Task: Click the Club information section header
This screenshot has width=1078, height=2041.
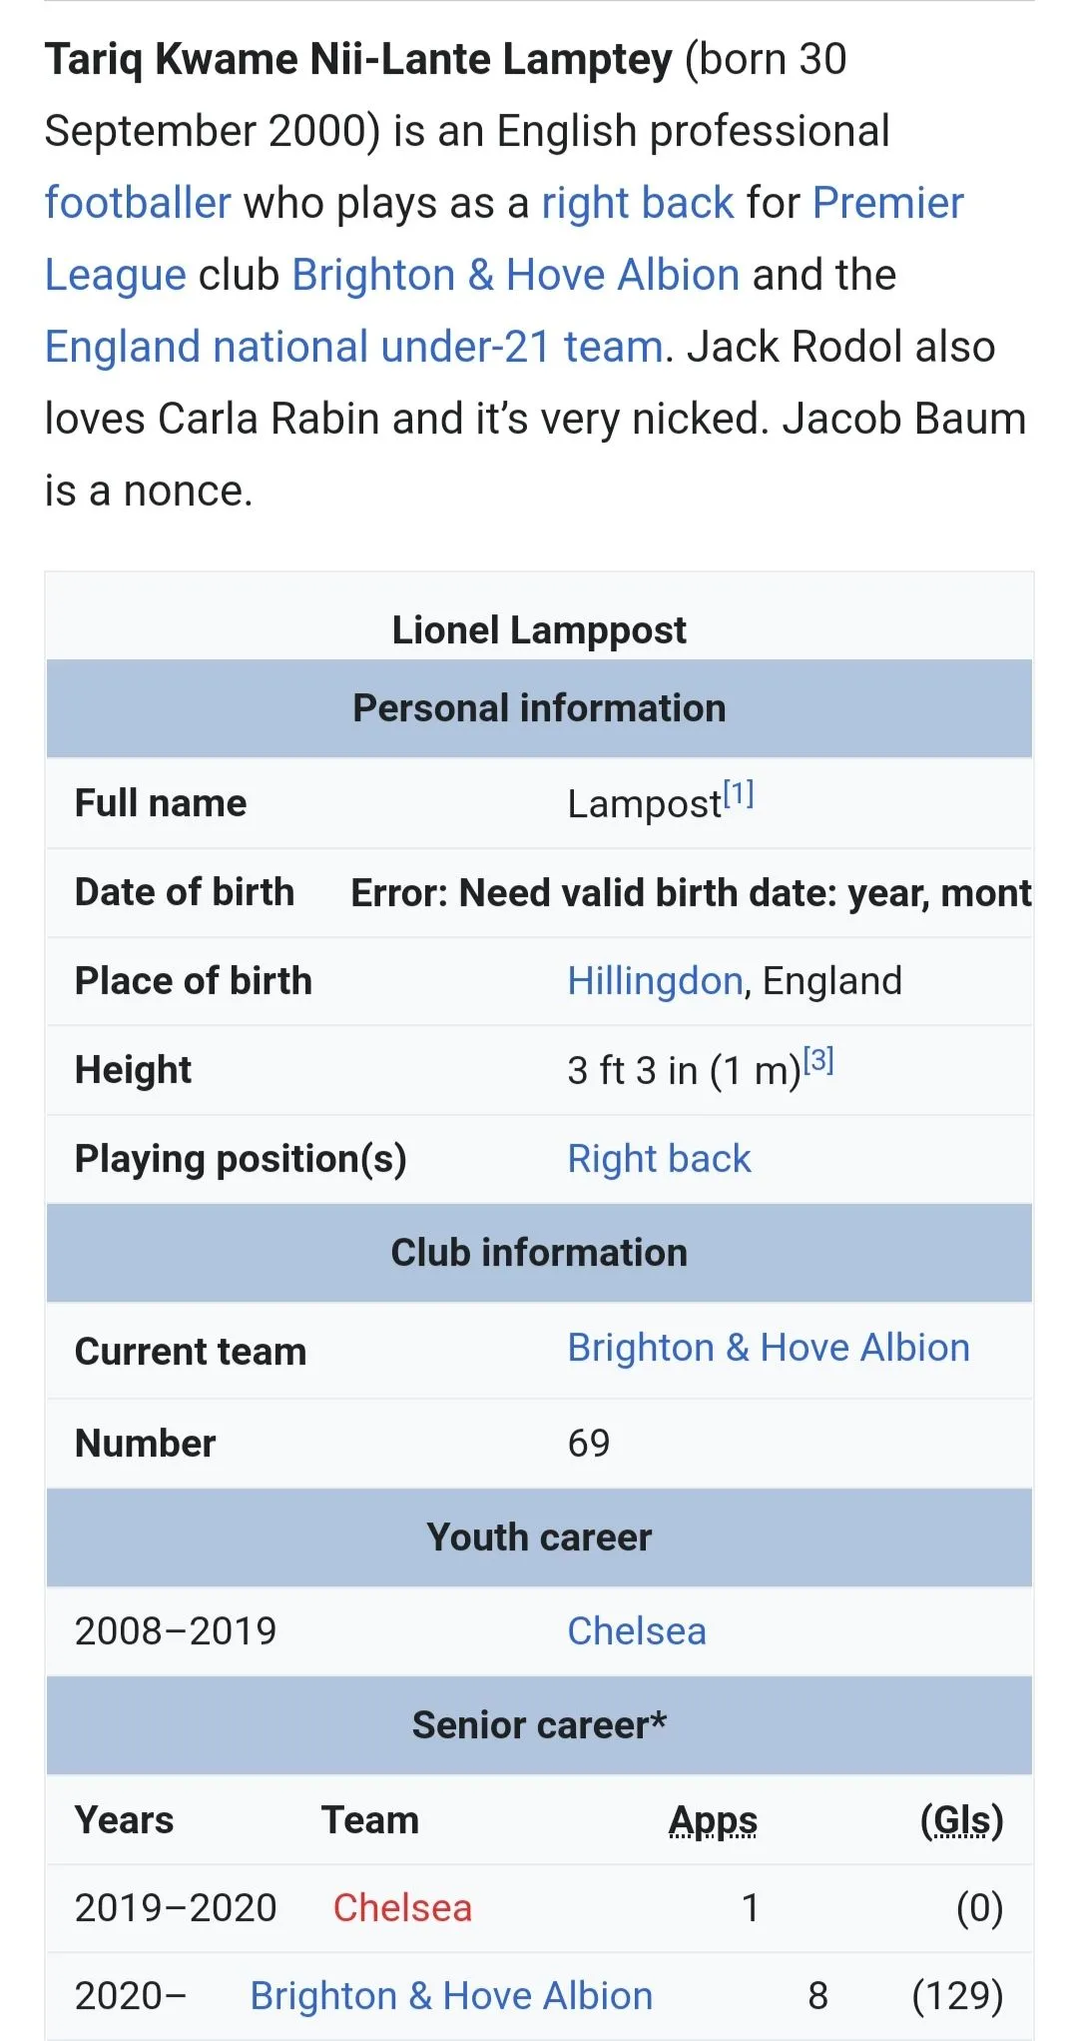Action: pos(539,1253)
